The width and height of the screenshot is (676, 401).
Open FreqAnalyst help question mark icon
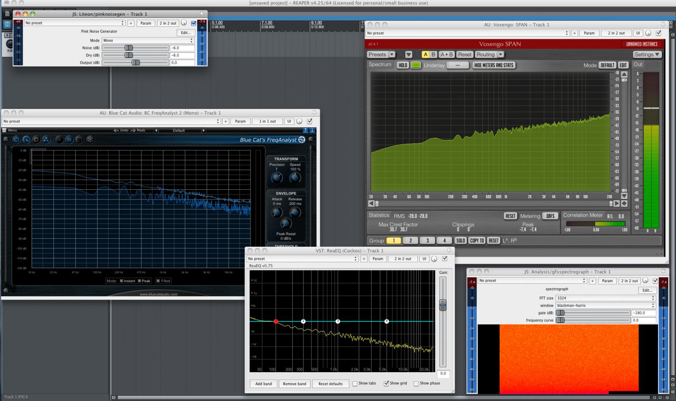306,130
